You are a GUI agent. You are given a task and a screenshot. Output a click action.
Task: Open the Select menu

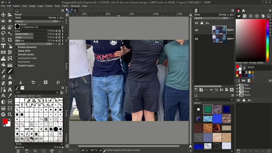point(17,6)
